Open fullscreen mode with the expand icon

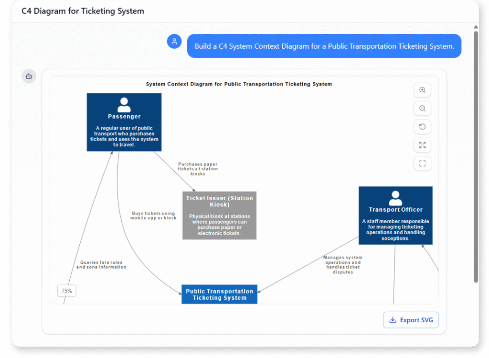coord(422,145)
